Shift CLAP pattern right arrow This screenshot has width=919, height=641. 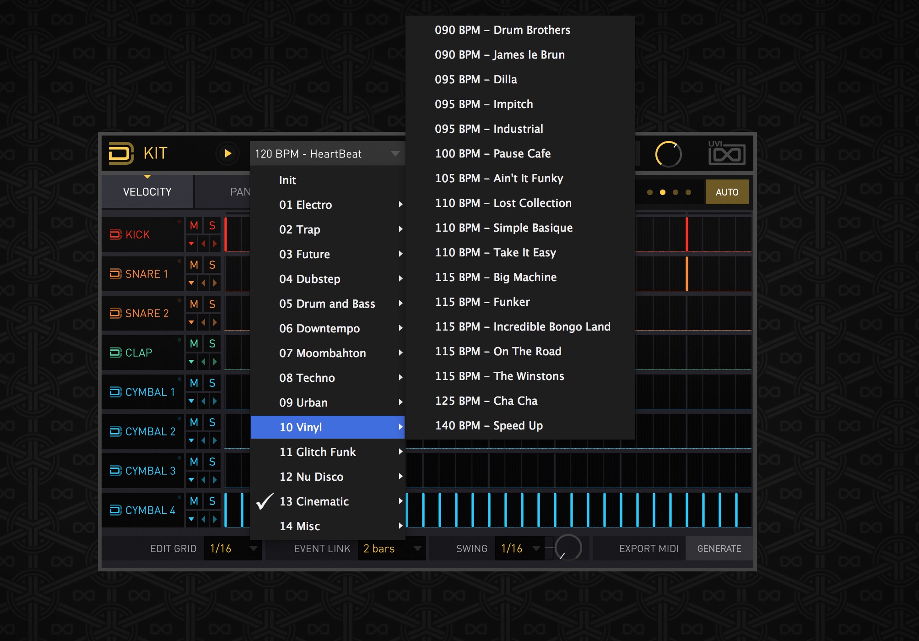215,362
